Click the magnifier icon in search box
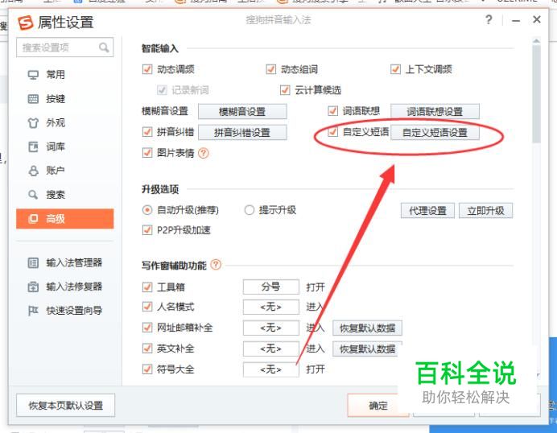This screenshot has height=433, width=557. click(104, 47)
